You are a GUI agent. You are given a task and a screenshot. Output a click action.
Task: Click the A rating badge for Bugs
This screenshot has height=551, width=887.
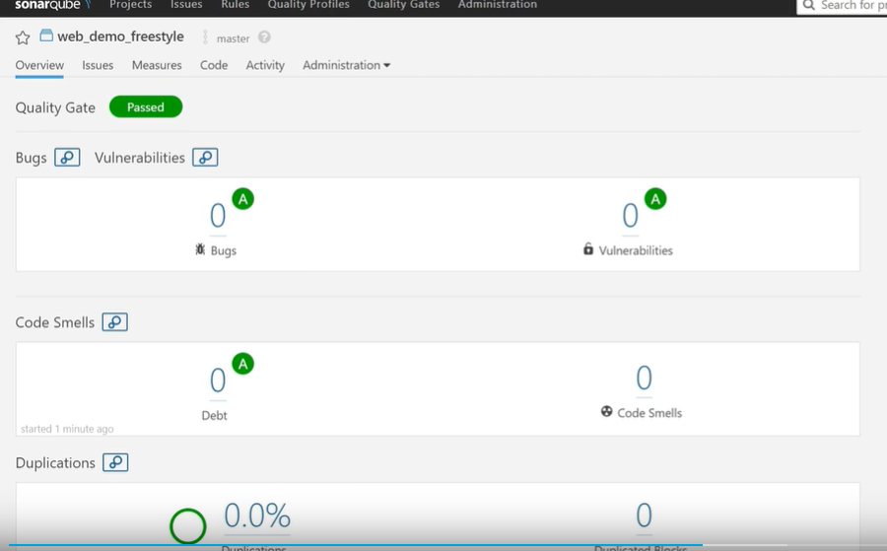coord(243,199)
